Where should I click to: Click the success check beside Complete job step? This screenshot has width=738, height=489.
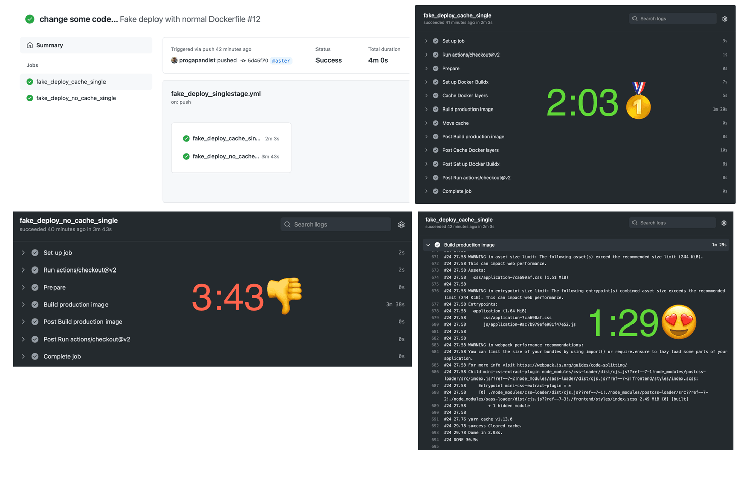tap(435, 191)
